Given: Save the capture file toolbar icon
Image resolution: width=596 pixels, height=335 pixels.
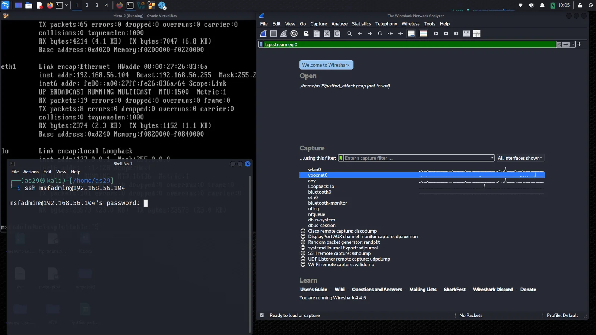Looking at the screenshot, I should coord(317,33).
